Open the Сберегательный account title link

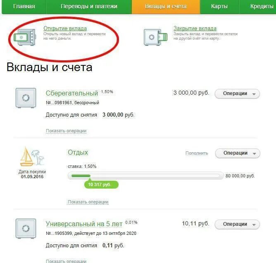pos(72,93)
